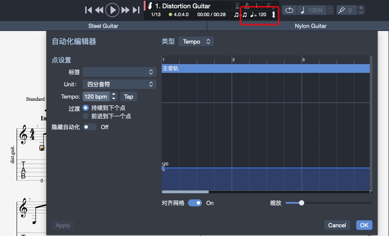Viewport: 389px width, 236px height.
Task: Click the first treble clef in the score
Action: (x=24, y=134)
